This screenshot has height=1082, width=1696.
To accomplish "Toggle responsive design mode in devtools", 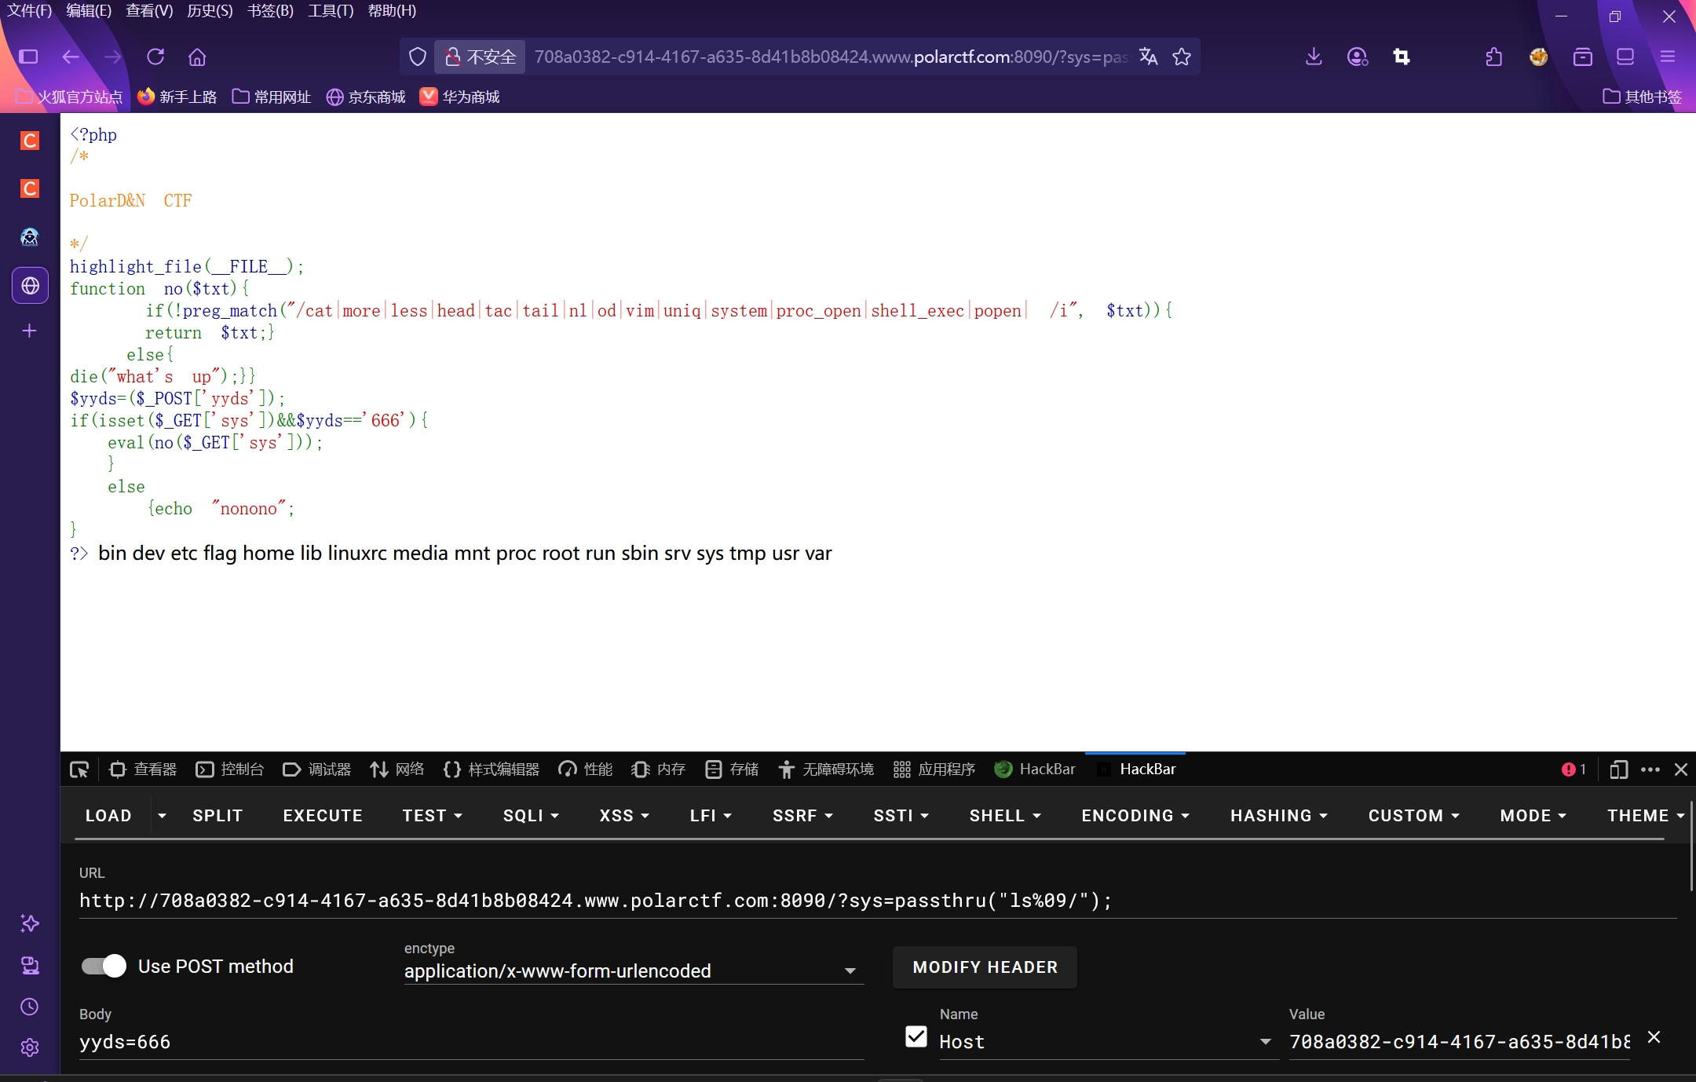I will click(1617, 769).
